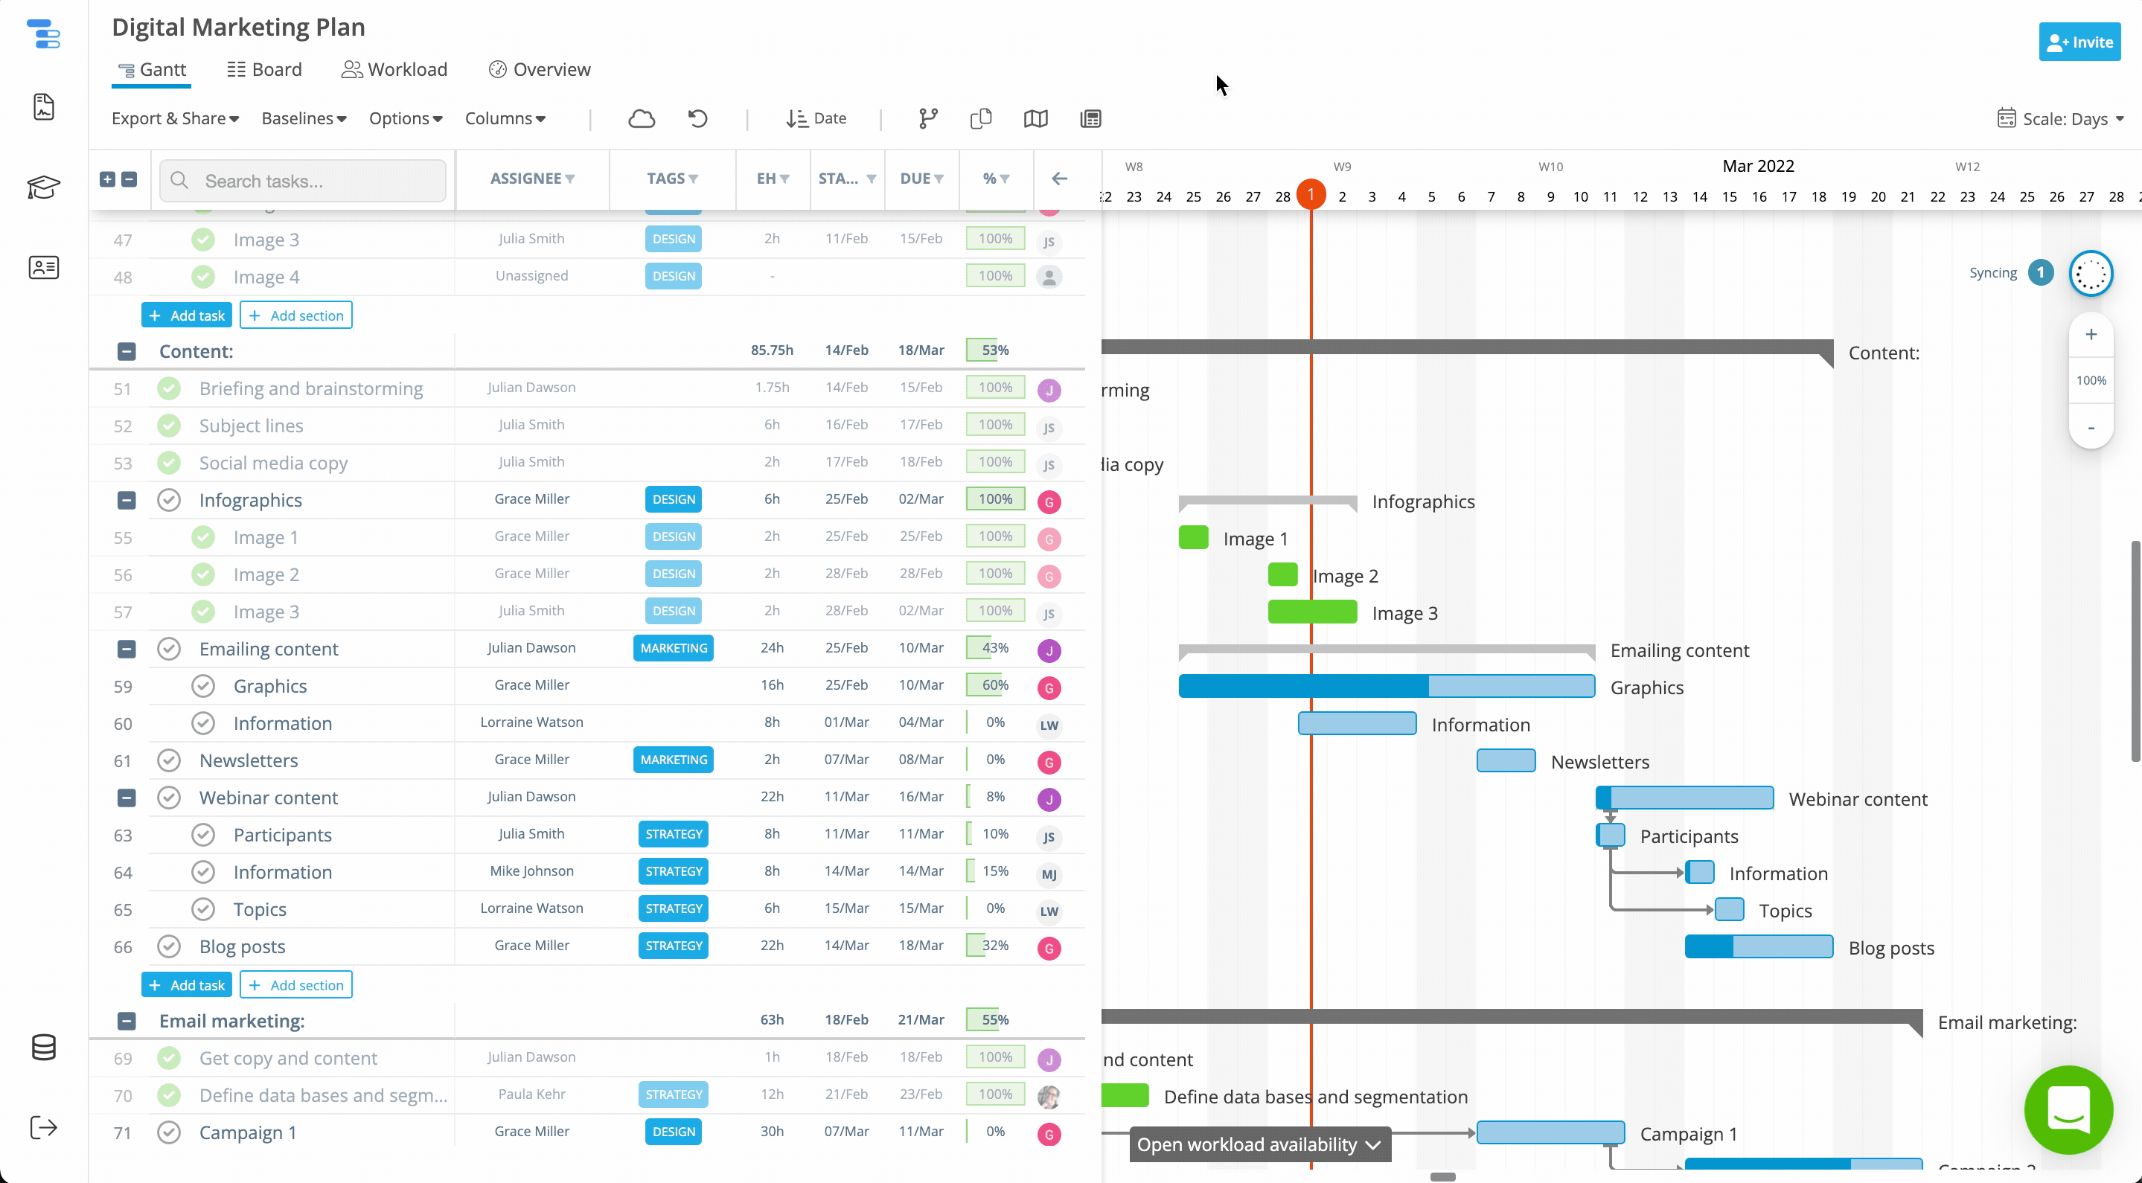Collapse the Content section

pyautogui.click(x=127, y=352)
